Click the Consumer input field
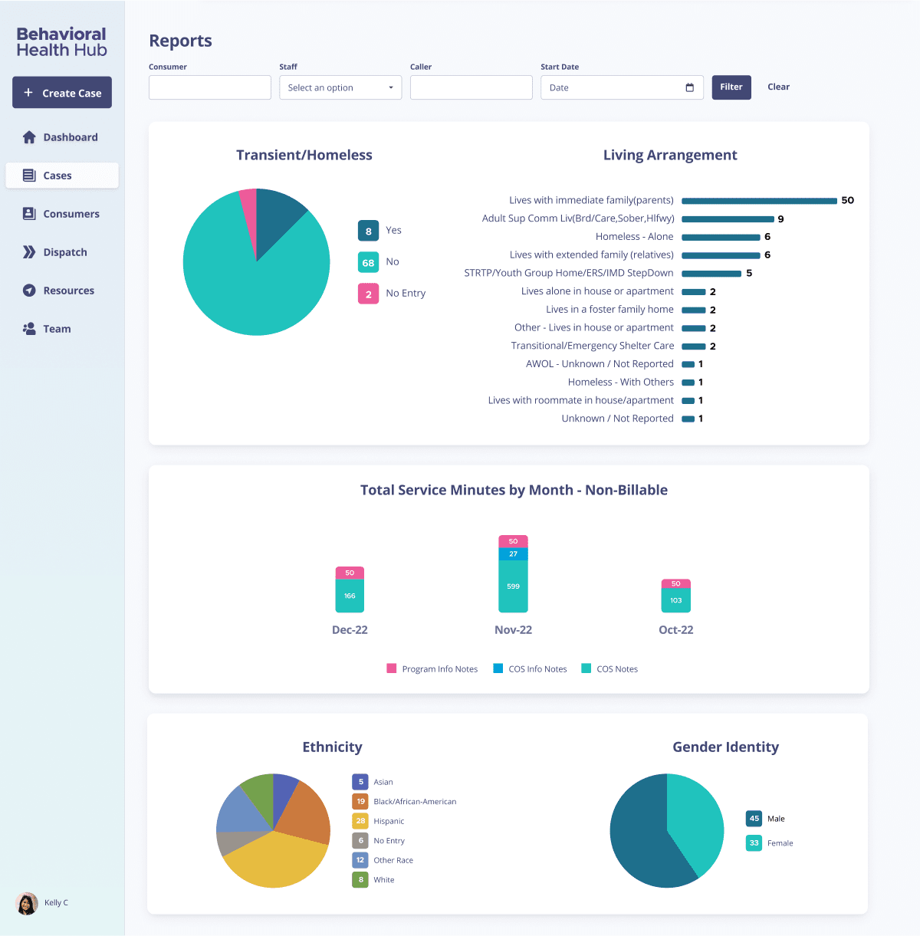The width and height of the screenshot is (920, 936). (x=209, y=87)
